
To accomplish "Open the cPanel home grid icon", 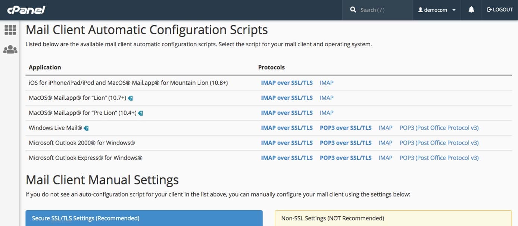I will coord(10,30).
